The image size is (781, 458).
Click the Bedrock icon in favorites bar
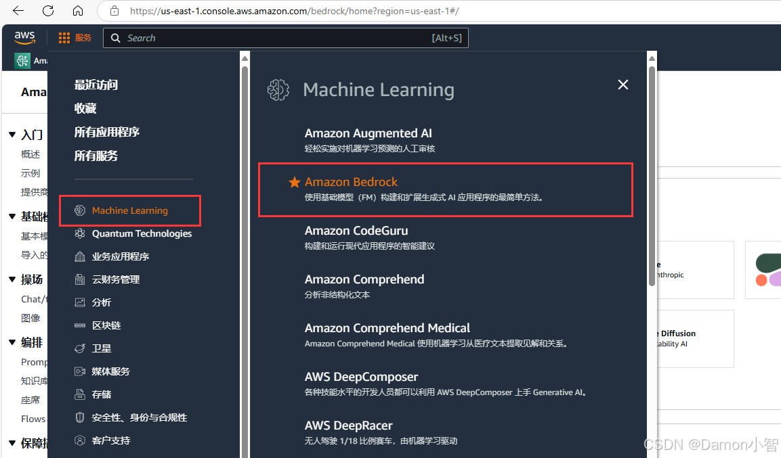(x=22, y=61)
